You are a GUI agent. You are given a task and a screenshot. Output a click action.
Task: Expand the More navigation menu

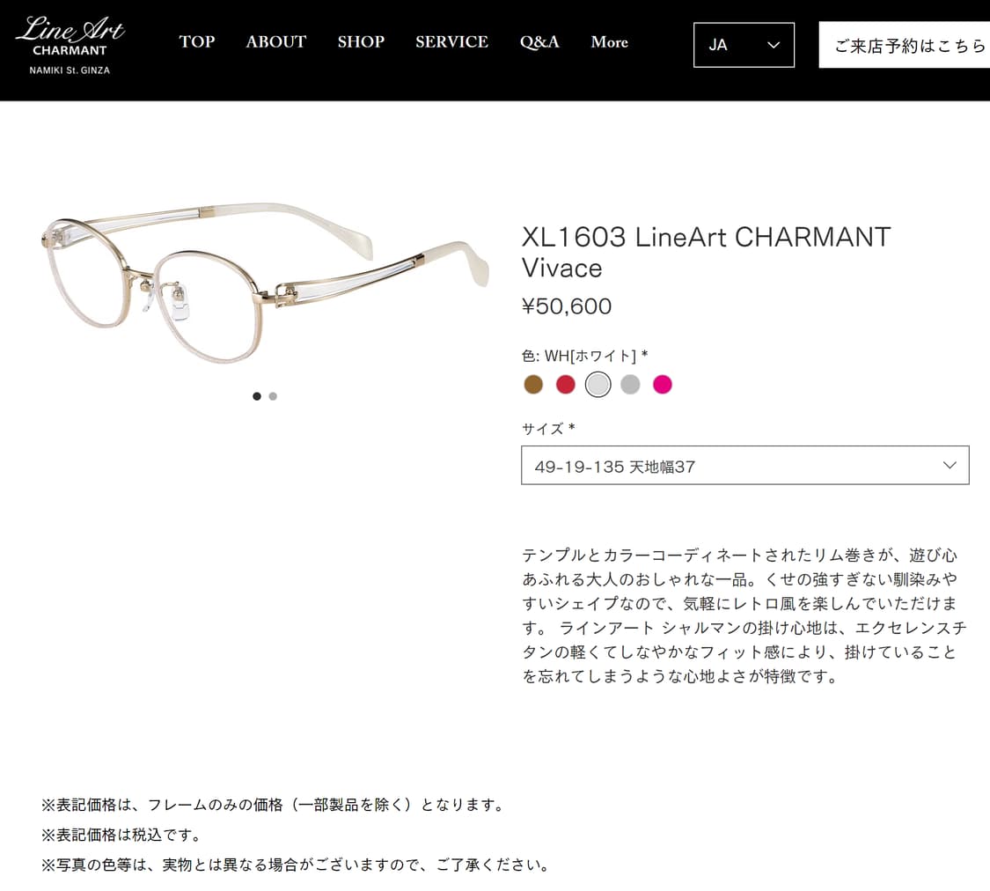pos(609,42)
